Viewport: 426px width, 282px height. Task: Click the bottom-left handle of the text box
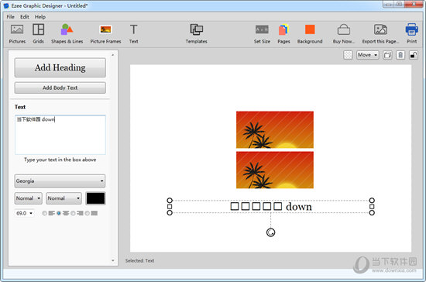coord(170,212)
